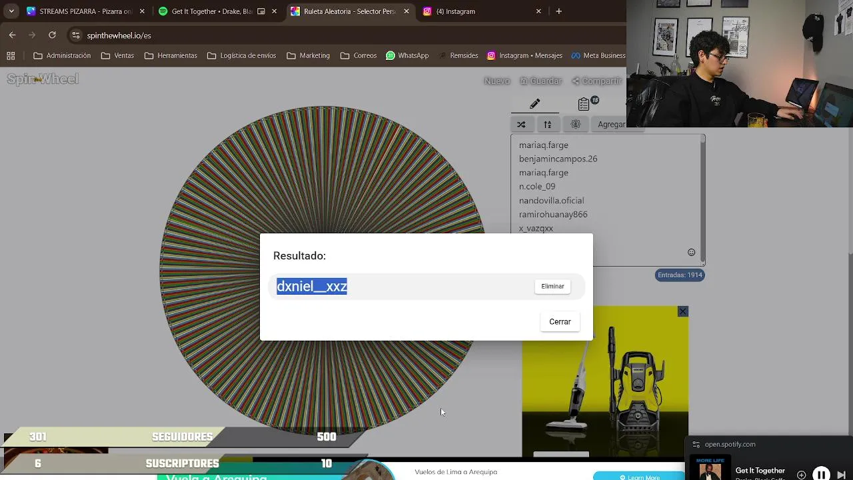853x480 pixels.
Task: Click Nuevo in the SpinWheel header
Action: [497, 81]
